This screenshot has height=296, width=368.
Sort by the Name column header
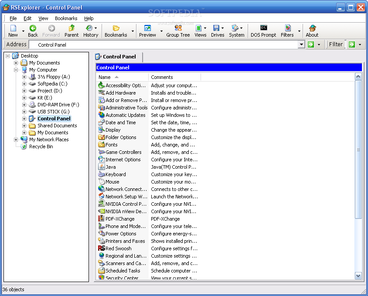[122, 77]
